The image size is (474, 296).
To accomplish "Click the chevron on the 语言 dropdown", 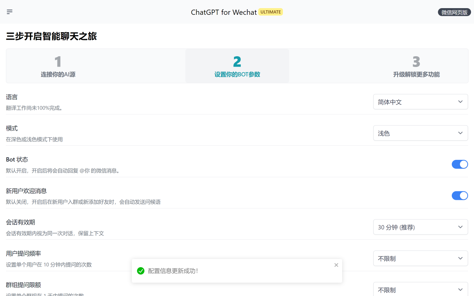I will pyautogui.click(x=460, y=101).
